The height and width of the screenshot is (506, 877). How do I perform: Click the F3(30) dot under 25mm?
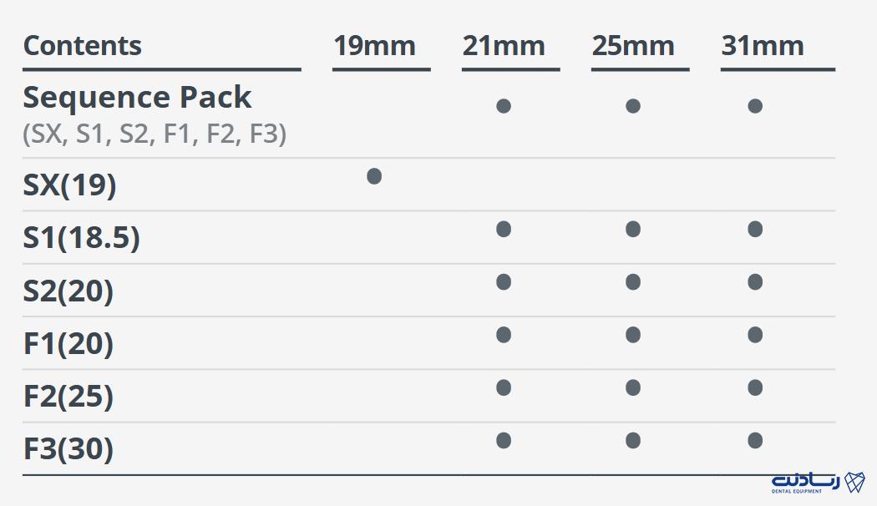coord(632,441)
